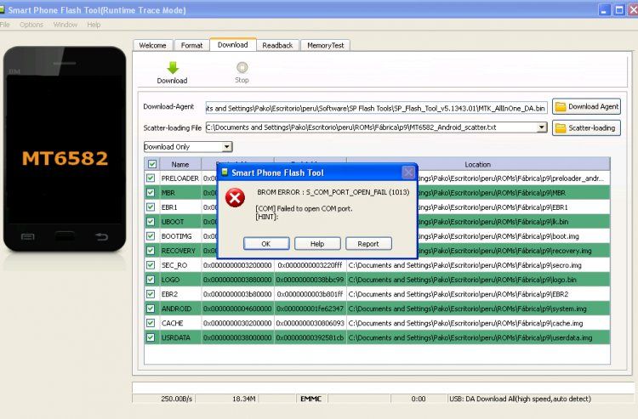
Task: Click the Download Agent browse button
Action: pyautogui.click(x=586, y=107)
